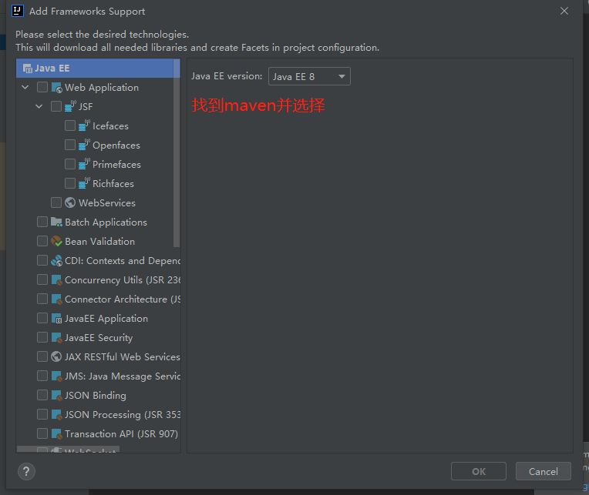This screenshot has height=495, width=589.
Task: Click the Batch Applications folder icon
Action: coord(57,222)
